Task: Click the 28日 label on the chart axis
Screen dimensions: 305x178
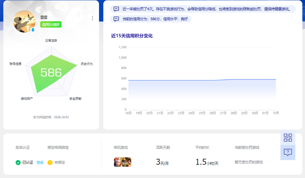Action: click(x=234, y=113)
